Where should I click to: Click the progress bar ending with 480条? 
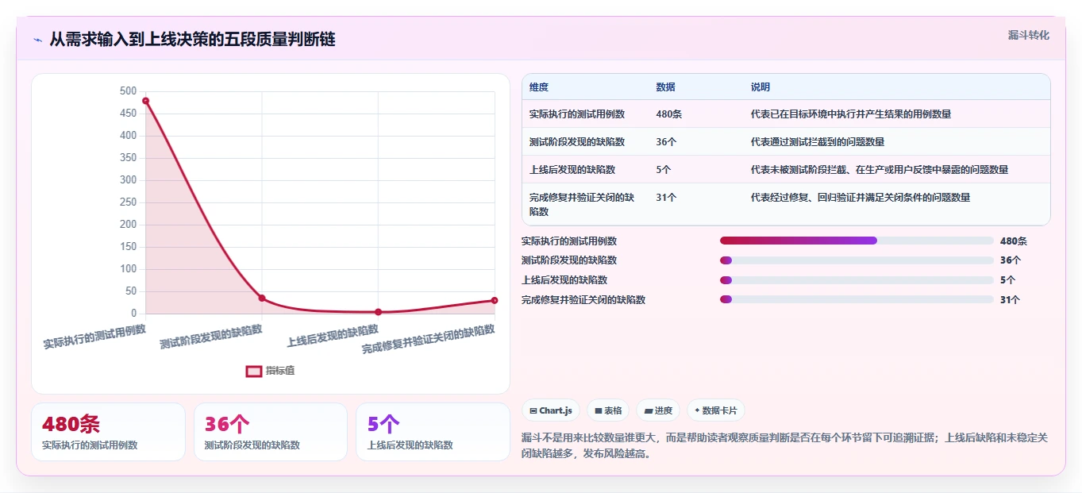(857, 241)
